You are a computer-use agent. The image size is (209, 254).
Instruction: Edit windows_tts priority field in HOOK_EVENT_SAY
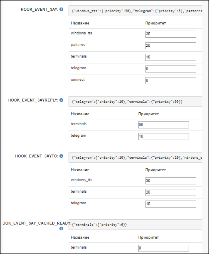click(171, 34)
